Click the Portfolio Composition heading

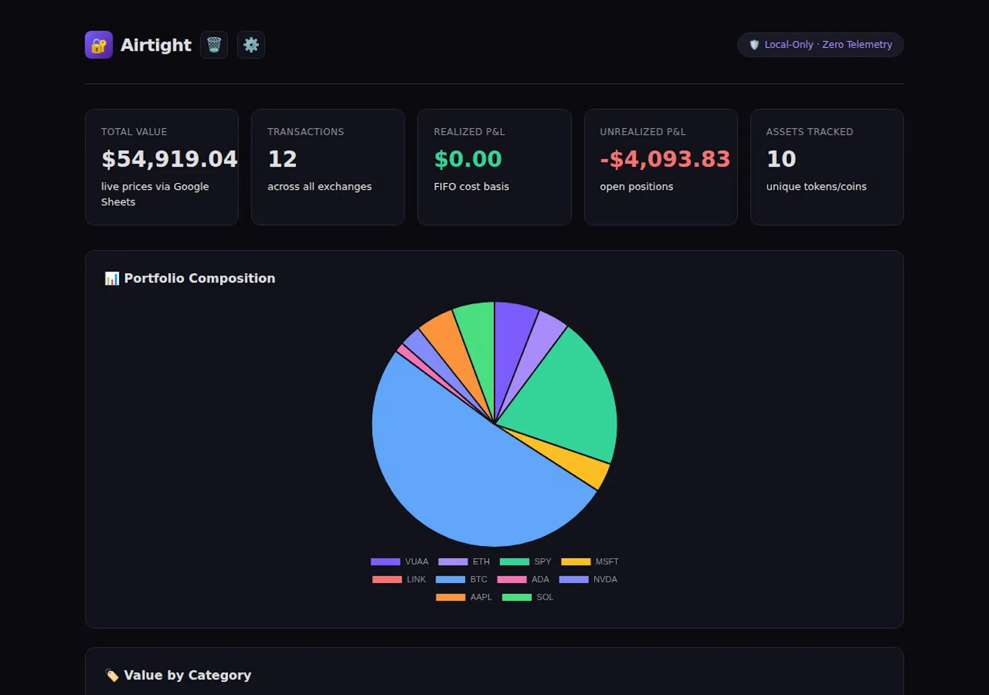click(200, 279)
